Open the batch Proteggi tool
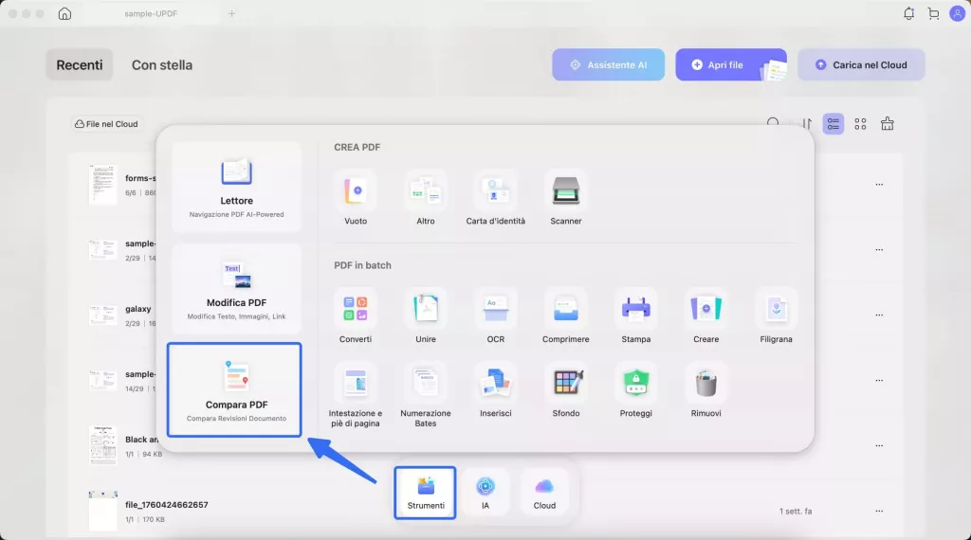The height and width of the screenshot is (540, 971). (x=636, y=389)
